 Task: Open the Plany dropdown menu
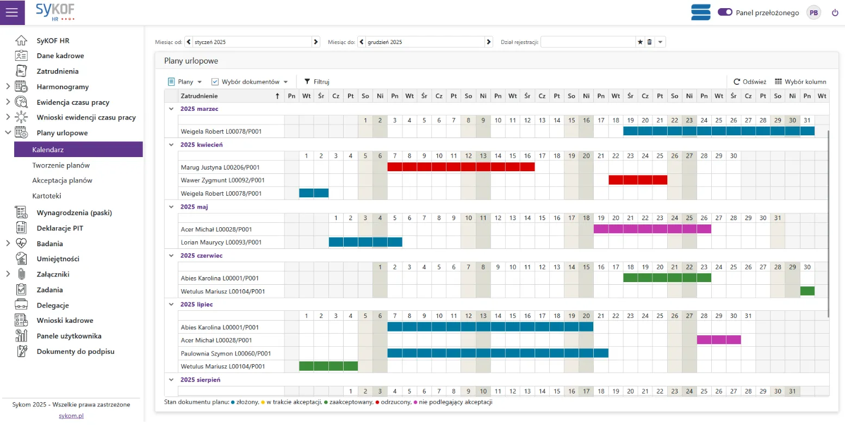coord(185,82)
